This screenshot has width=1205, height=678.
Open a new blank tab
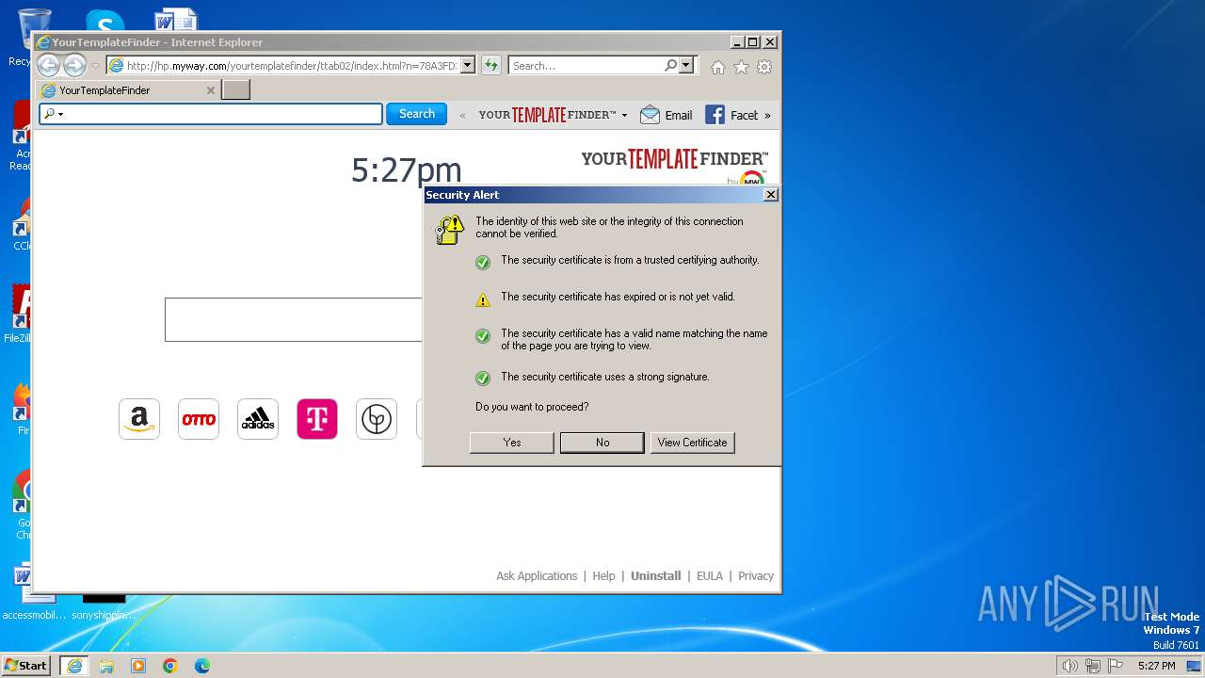click(x=235, y=90)
